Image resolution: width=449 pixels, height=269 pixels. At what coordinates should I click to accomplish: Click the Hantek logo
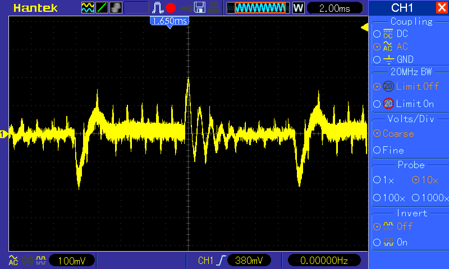pyautogui.click(x=35, y=8)
